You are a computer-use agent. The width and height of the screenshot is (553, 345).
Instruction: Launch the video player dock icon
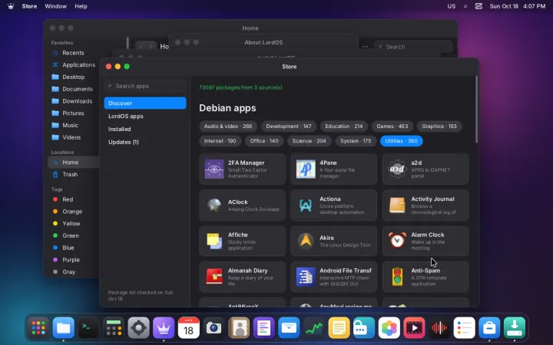coord(414,328)
